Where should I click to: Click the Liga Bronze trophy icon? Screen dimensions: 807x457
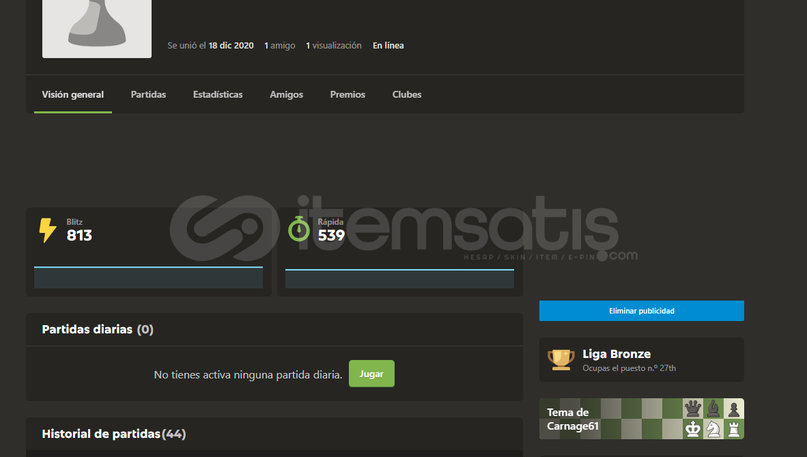[x=561, y=359]
